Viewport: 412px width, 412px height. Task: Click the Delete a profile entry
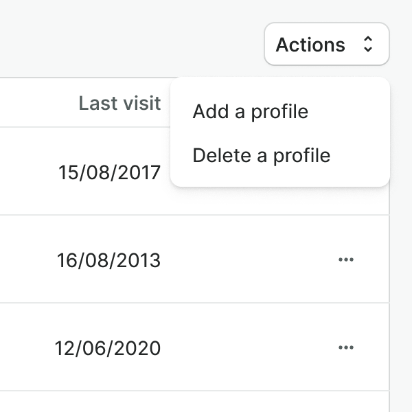262,155
